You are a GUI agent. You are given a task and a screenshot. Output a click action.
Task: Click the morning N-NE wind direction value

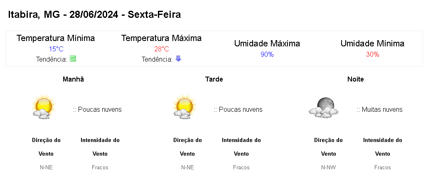click(x=46, y=168)
